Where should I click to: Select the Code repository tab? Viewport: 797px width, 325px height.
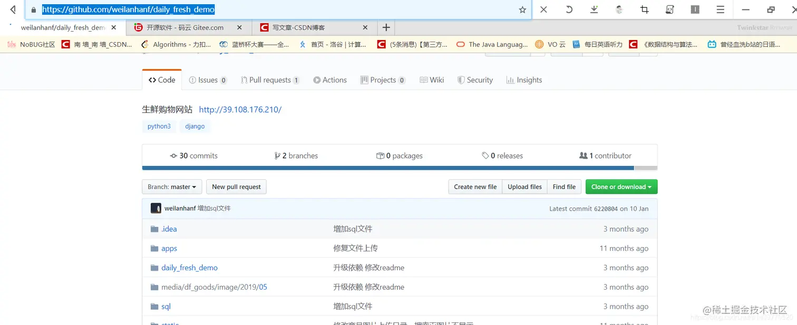[162, 80]
